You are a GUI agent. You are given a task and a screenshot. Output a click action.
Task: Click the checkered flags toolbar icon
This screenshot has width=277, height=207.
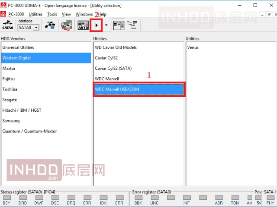tap(50, 25)
